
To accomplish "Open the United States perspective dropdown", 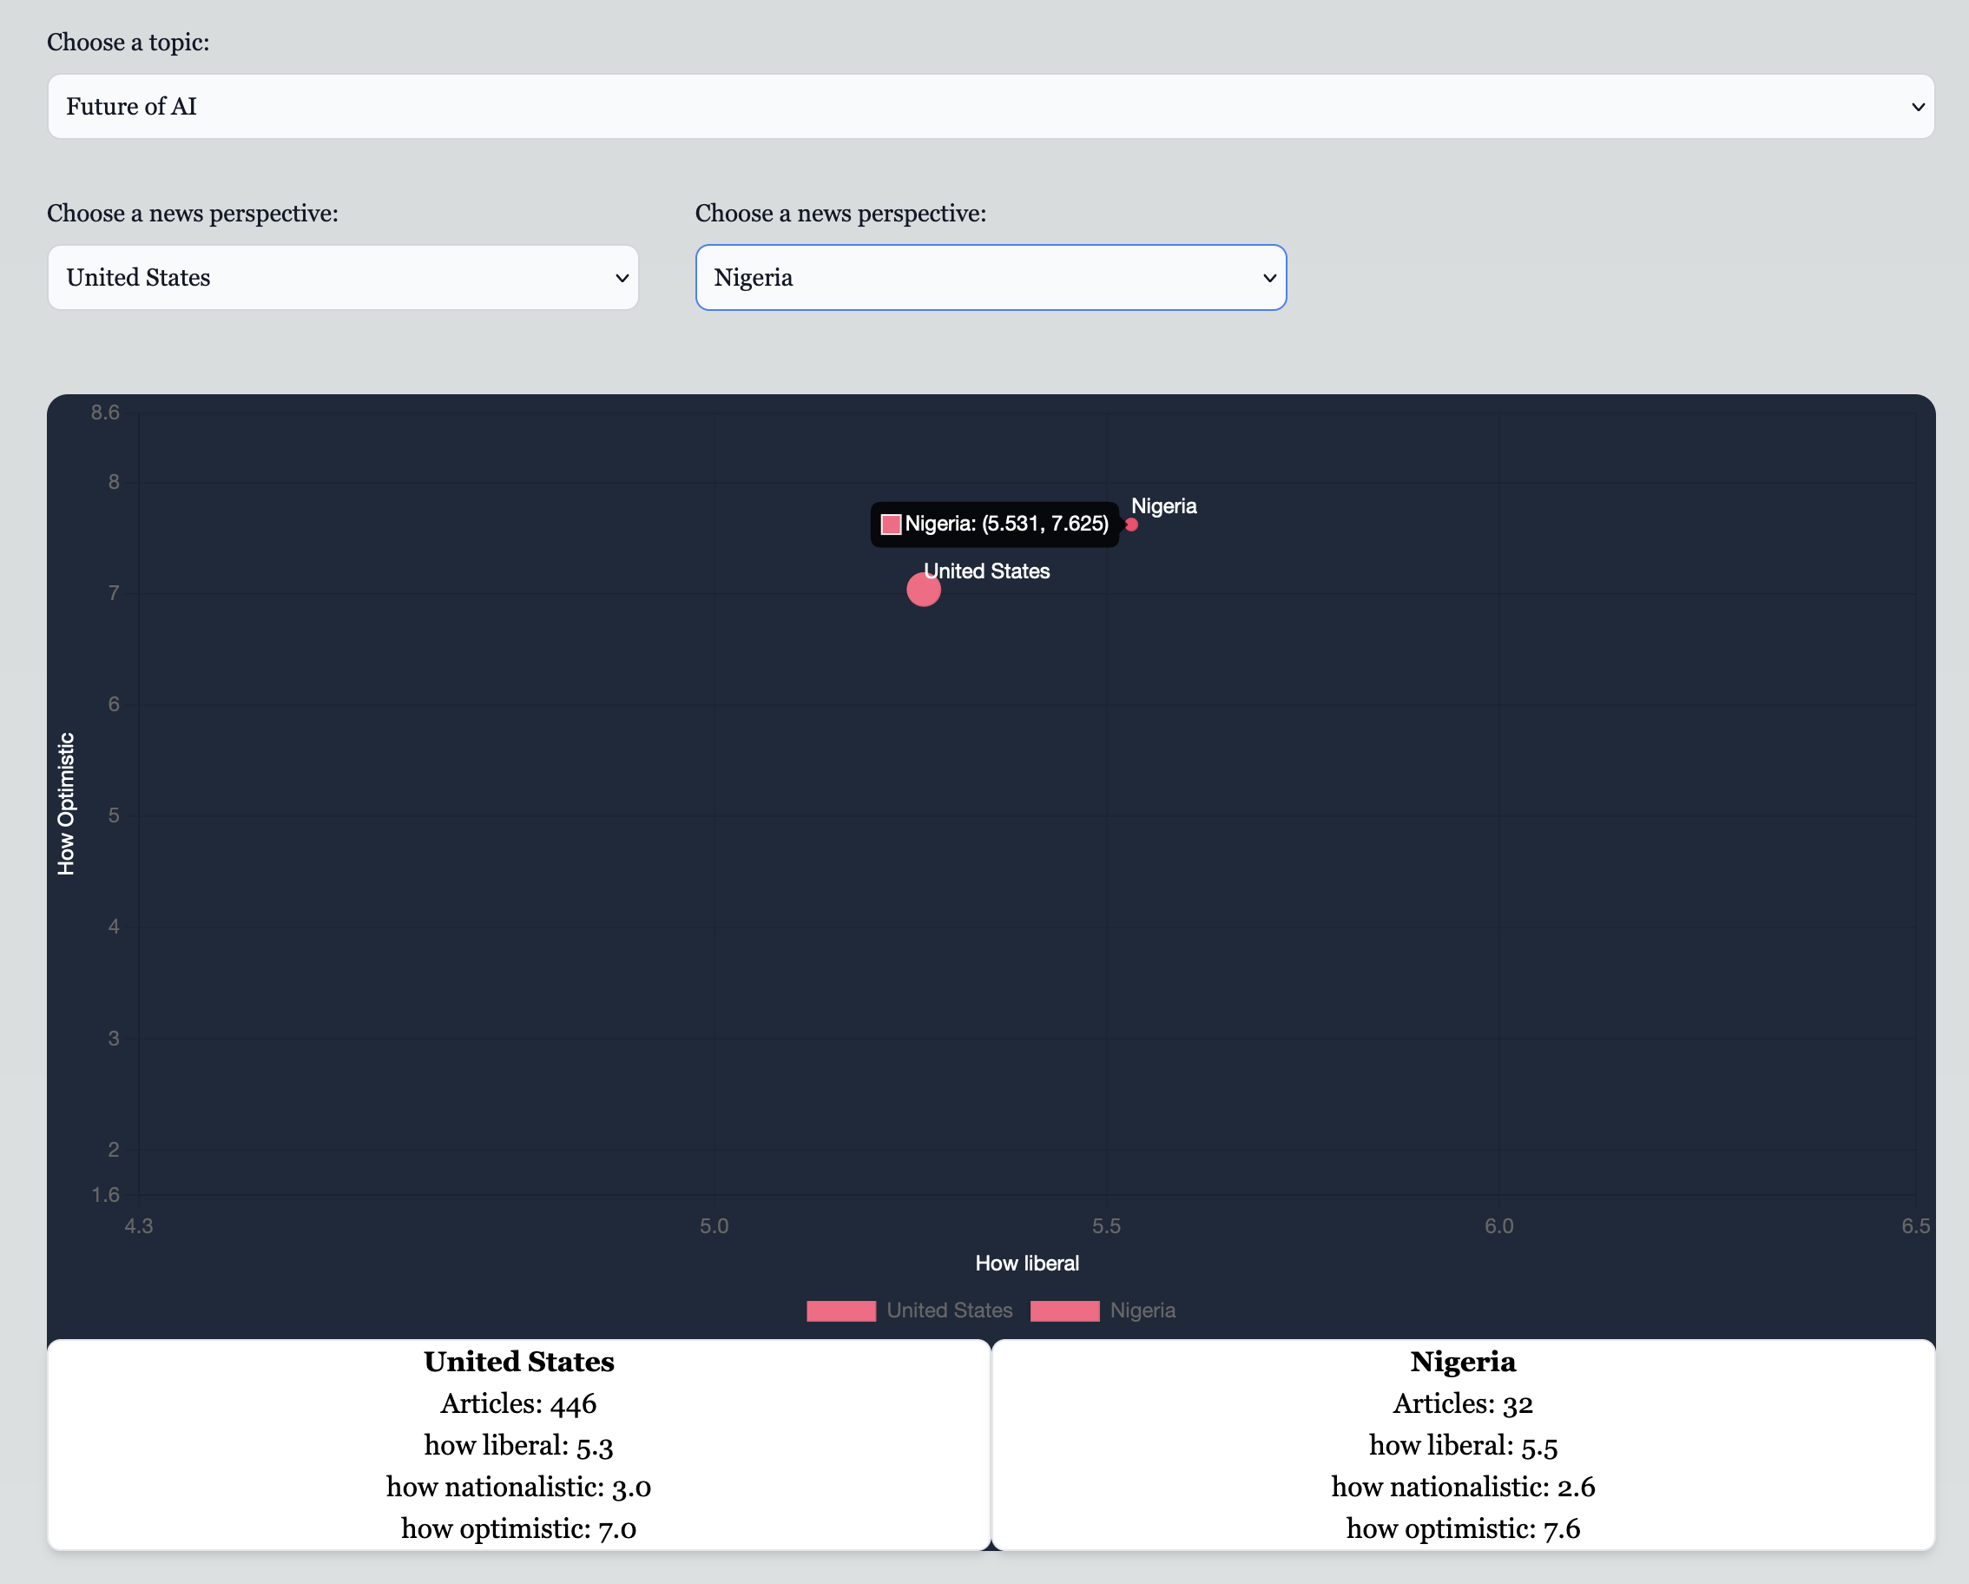I will 342,278.
